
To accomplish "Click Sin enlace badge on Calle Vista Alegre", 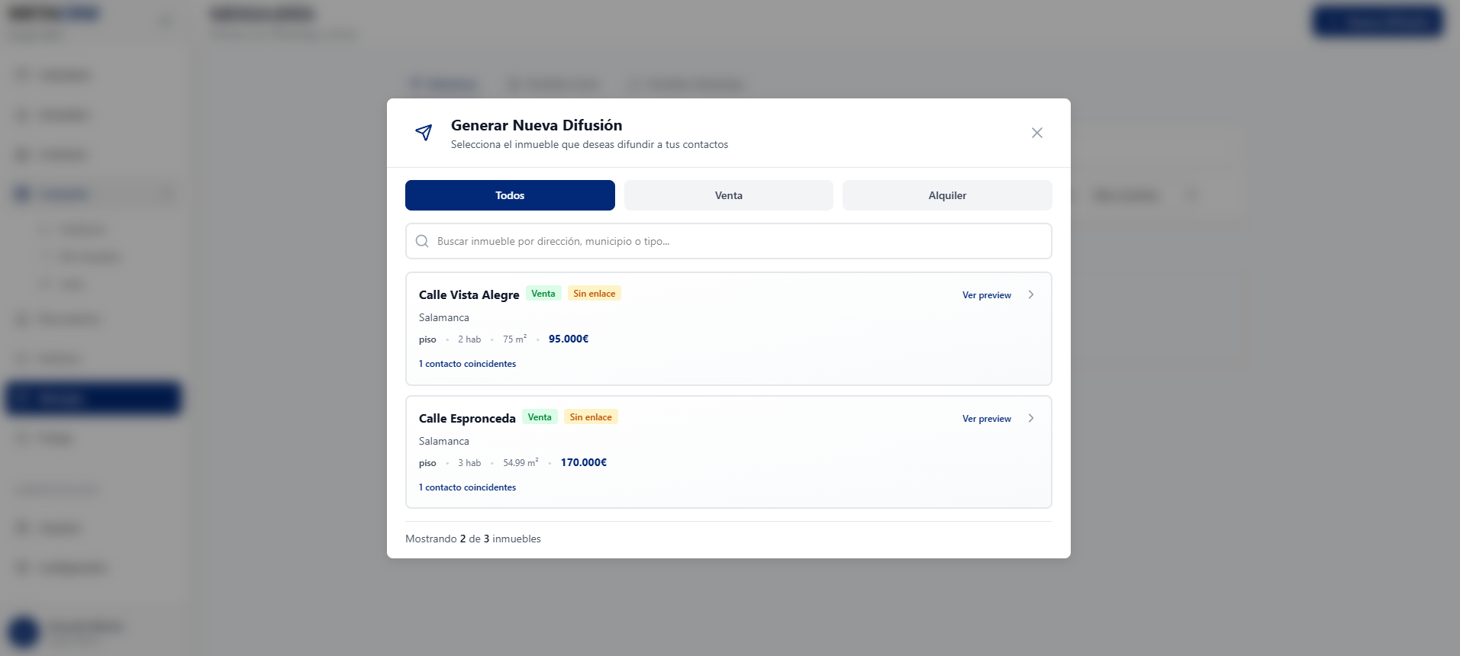I will pos(594,294).
